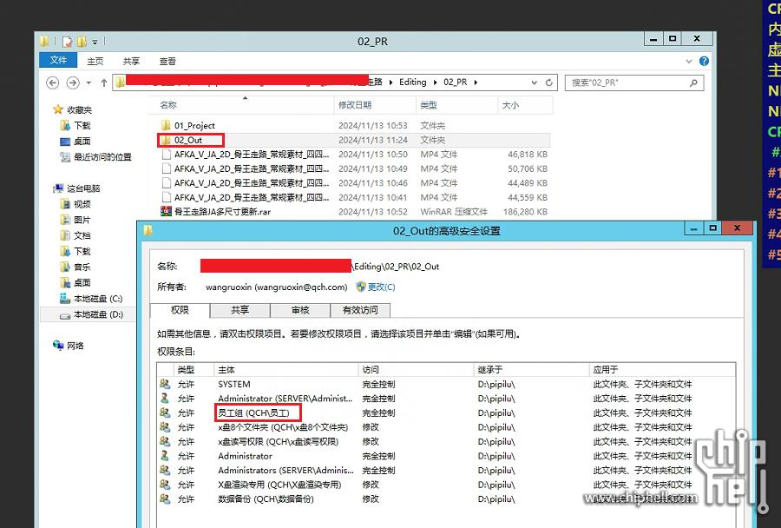Select 数据备份 (QCH\数据备份) entry
The height and width of the screenshot is (528, 781).
[x=446, y=499]
